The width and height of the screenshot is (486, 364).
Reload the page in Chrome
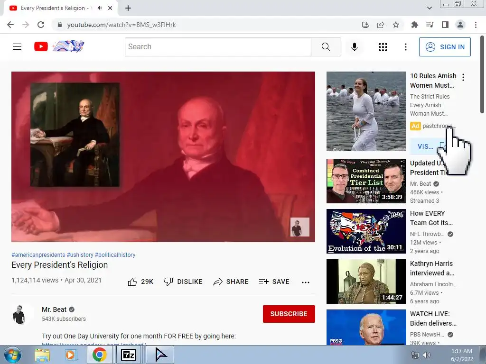click(41, 25)
